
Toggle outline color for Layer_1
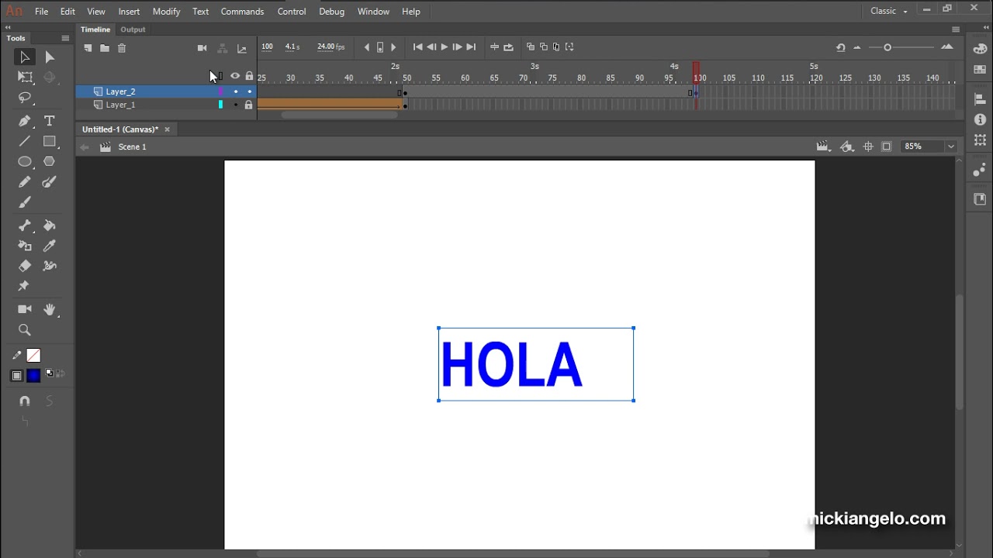coord(221,105)
